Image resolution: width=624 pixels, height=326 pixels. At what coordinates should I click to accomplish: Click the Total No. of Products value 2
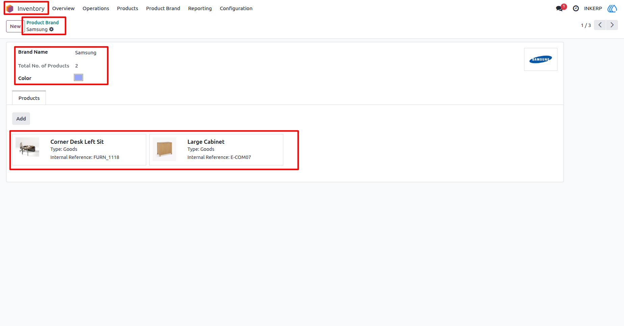[77, 66]
